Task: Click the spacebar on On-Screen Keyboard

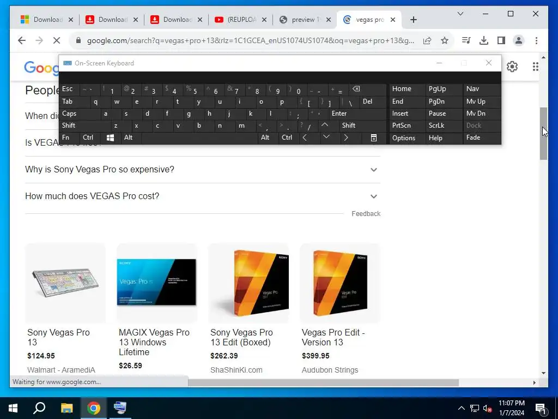Action: pos(199,137)
